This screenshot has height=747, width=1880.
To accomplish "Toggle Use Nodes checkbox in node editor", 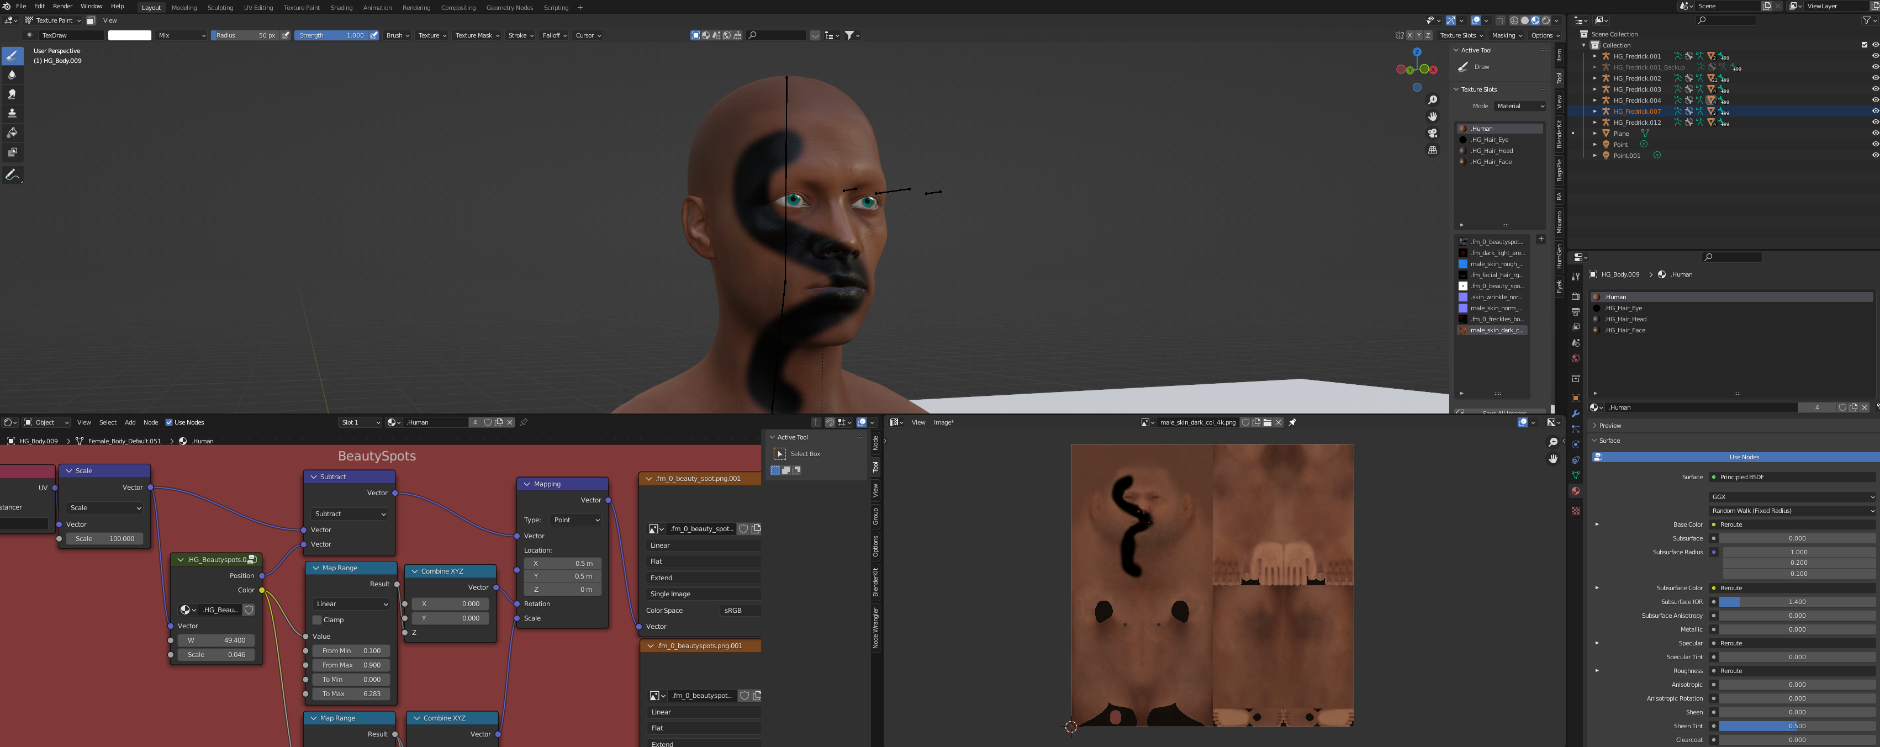I will (170, 422).
